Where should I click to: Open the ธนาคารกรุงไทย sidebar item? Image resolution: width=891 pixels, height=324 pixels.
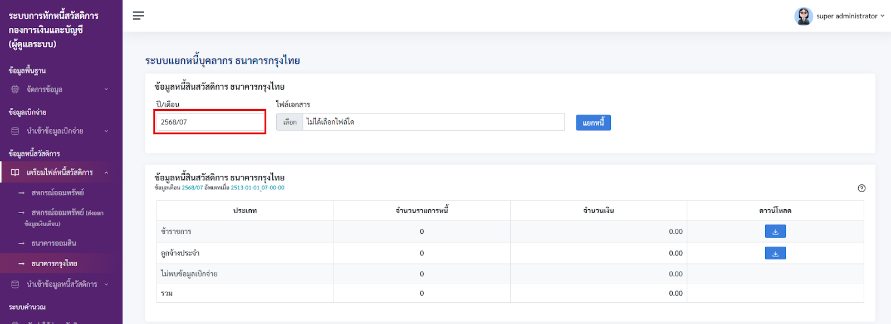pos(54,263)
